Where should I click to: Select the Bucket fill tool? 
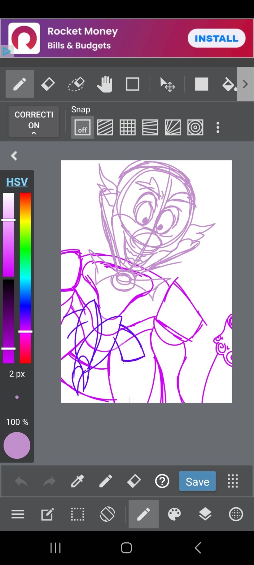tap(229, 84)
